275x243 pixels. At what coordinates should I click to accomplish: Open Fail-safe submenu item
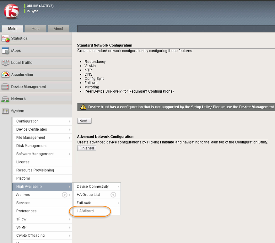[96, 203]
